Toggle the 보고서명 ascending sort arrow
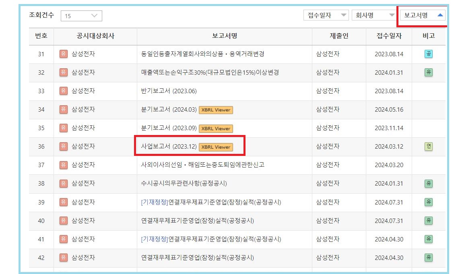The height and width of the screenshot is (274, 456). [x=441, y=14]
